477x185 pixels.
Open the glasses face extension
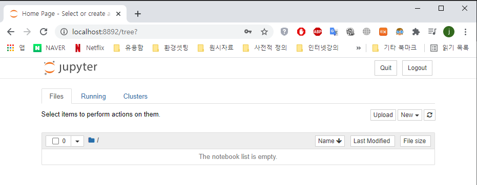400,32
